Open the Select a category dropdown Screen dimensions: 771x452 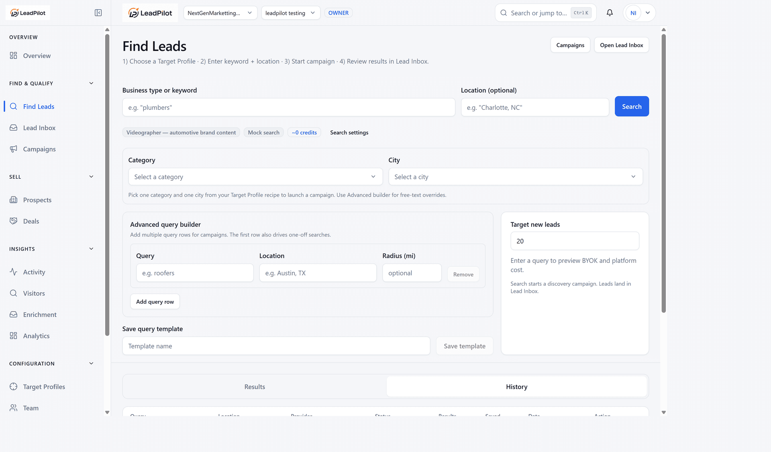point(255,177)
